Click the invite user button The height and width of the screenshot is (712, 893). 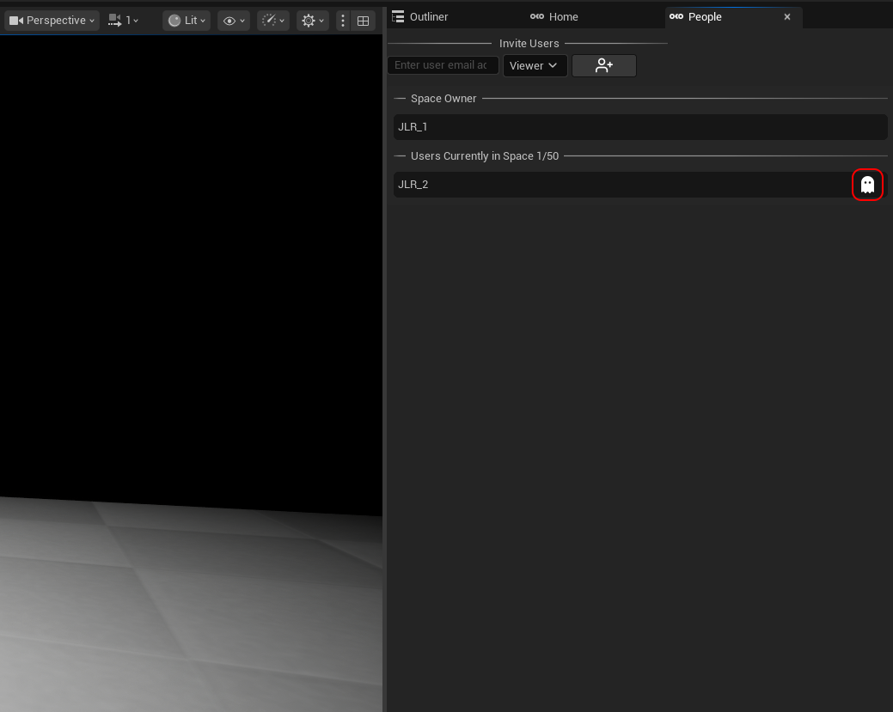603,65
